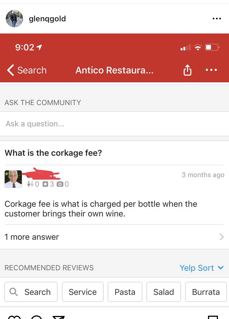The image size is (229, 319).
Task: Select the Burrata filter chip
Action: click(x=206, y=292)
